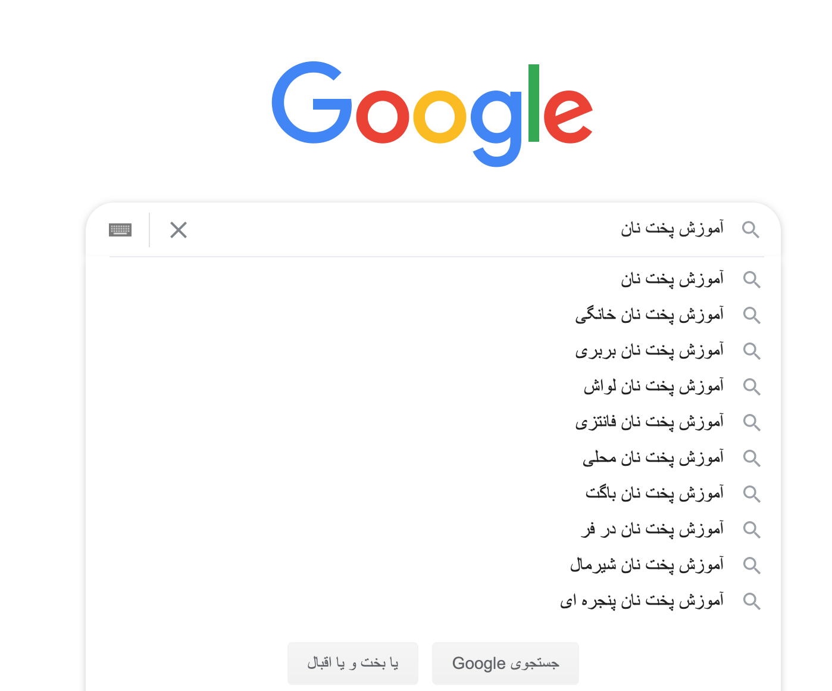
Task: Select suggestion 'آموزش پخت نان پنجره ای'
Action: tap(642, 601)
